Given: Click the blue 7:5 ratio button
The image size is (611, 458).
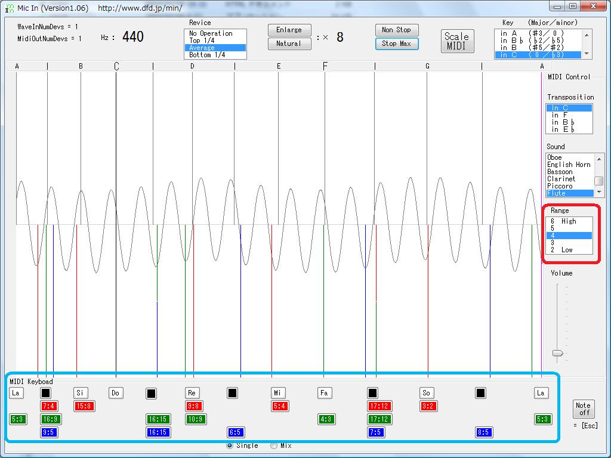Looking at the screenshot, I should coord(376,432).
